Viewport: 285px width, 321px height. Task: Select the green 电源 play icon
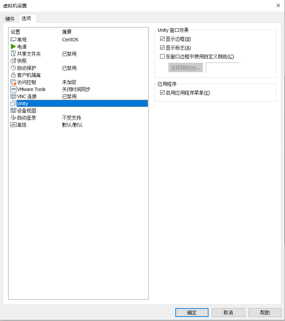click(13, 47)
